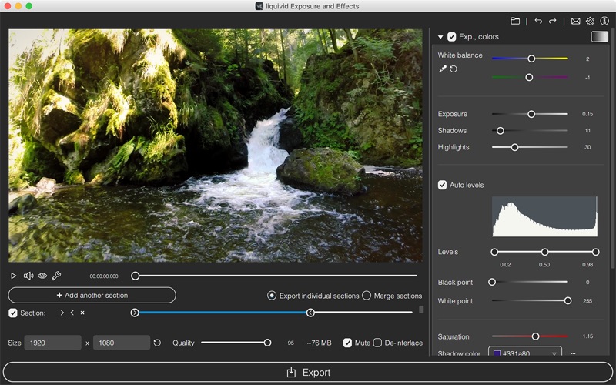
Task: Click the Saturation slider handle
Action: tap(535, 336)
